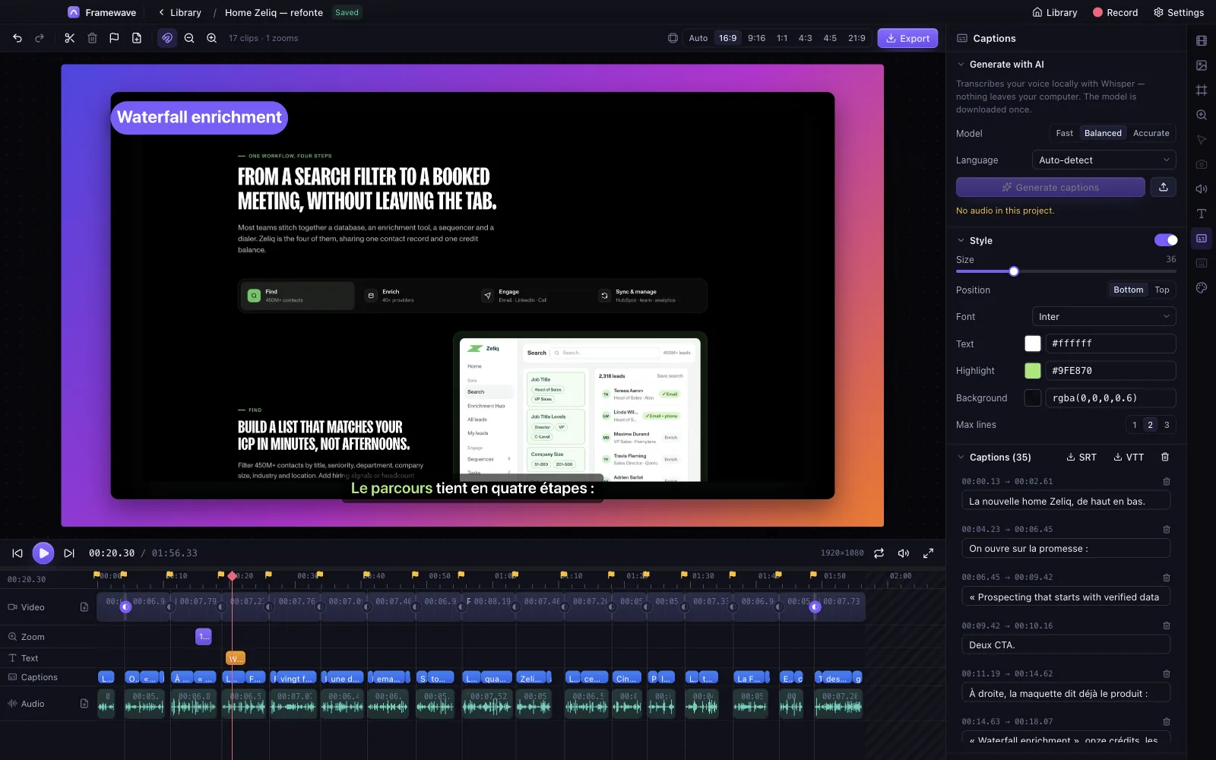Select the 1:1 aspect ratio
The image size is (1216, 760).
[x=782, y=38]
